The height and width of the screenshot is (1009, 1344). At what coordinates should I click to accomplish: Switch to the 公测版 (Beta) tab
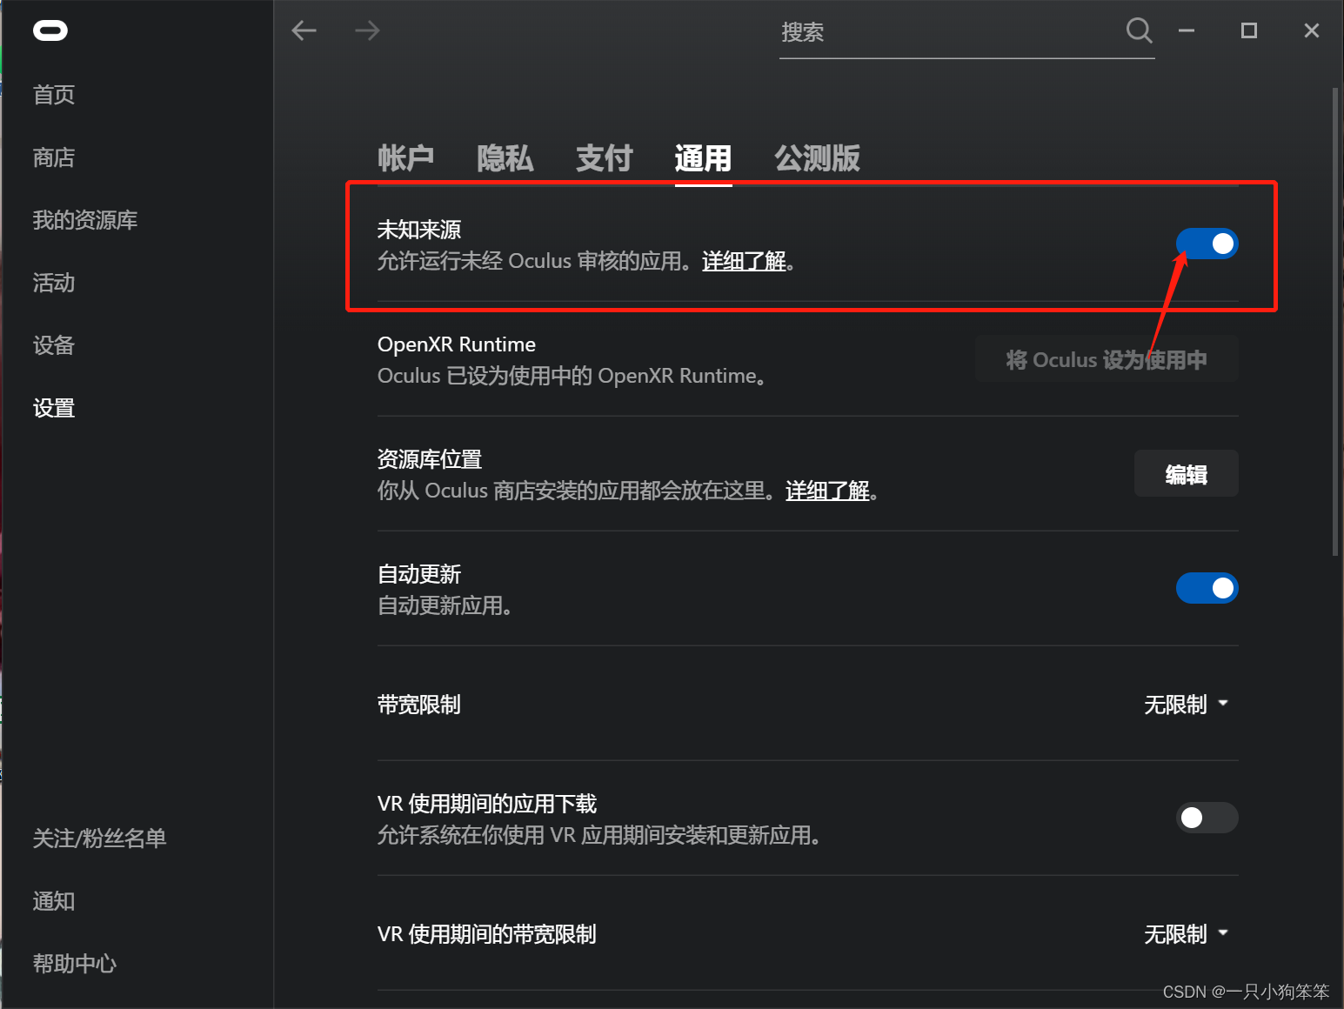pyautogui.click(x=816, y=158)
